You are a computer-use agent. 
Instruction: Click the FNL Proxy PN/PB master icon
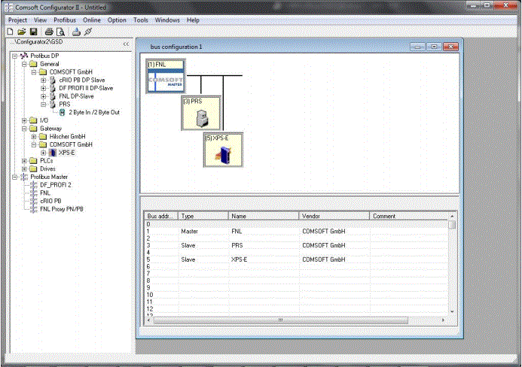[34, 209]
